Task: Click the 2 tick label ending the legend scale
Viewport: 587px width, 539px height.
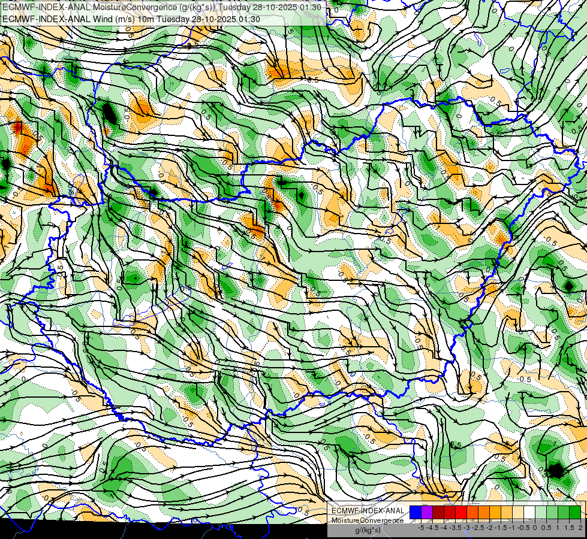Action: pos(580,528)
